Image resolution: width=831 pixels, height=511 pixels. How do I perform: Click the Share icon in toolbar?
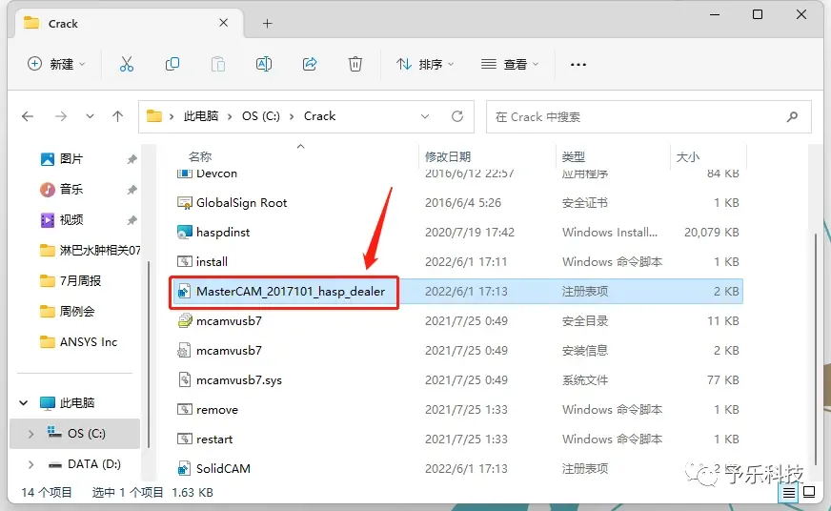[310, 64]
